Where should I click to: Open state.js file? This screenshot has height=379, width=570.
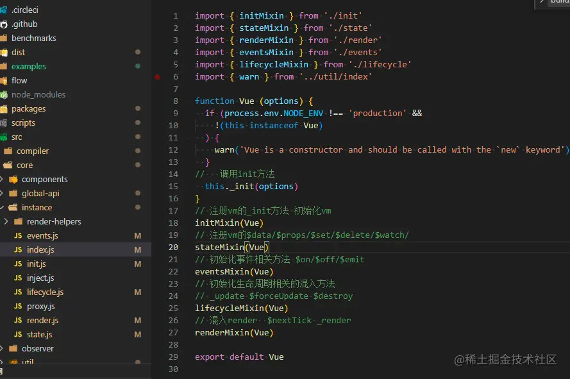(x=40, y=335)
